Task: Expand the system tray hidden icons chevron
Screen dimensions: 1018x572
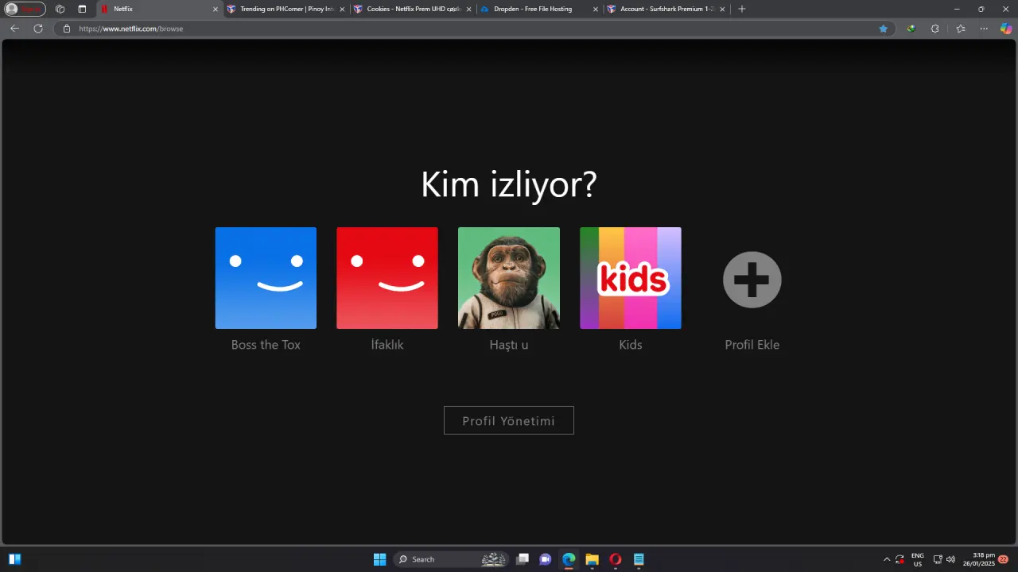Action: [x=887, y=559]
